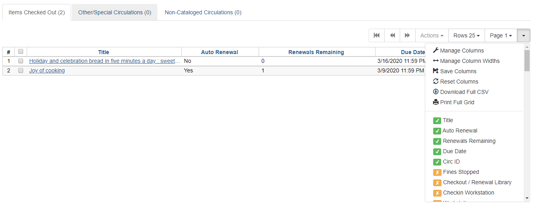
Task: Select Download Full CSV menu entry
Action: tap(474, 92)
